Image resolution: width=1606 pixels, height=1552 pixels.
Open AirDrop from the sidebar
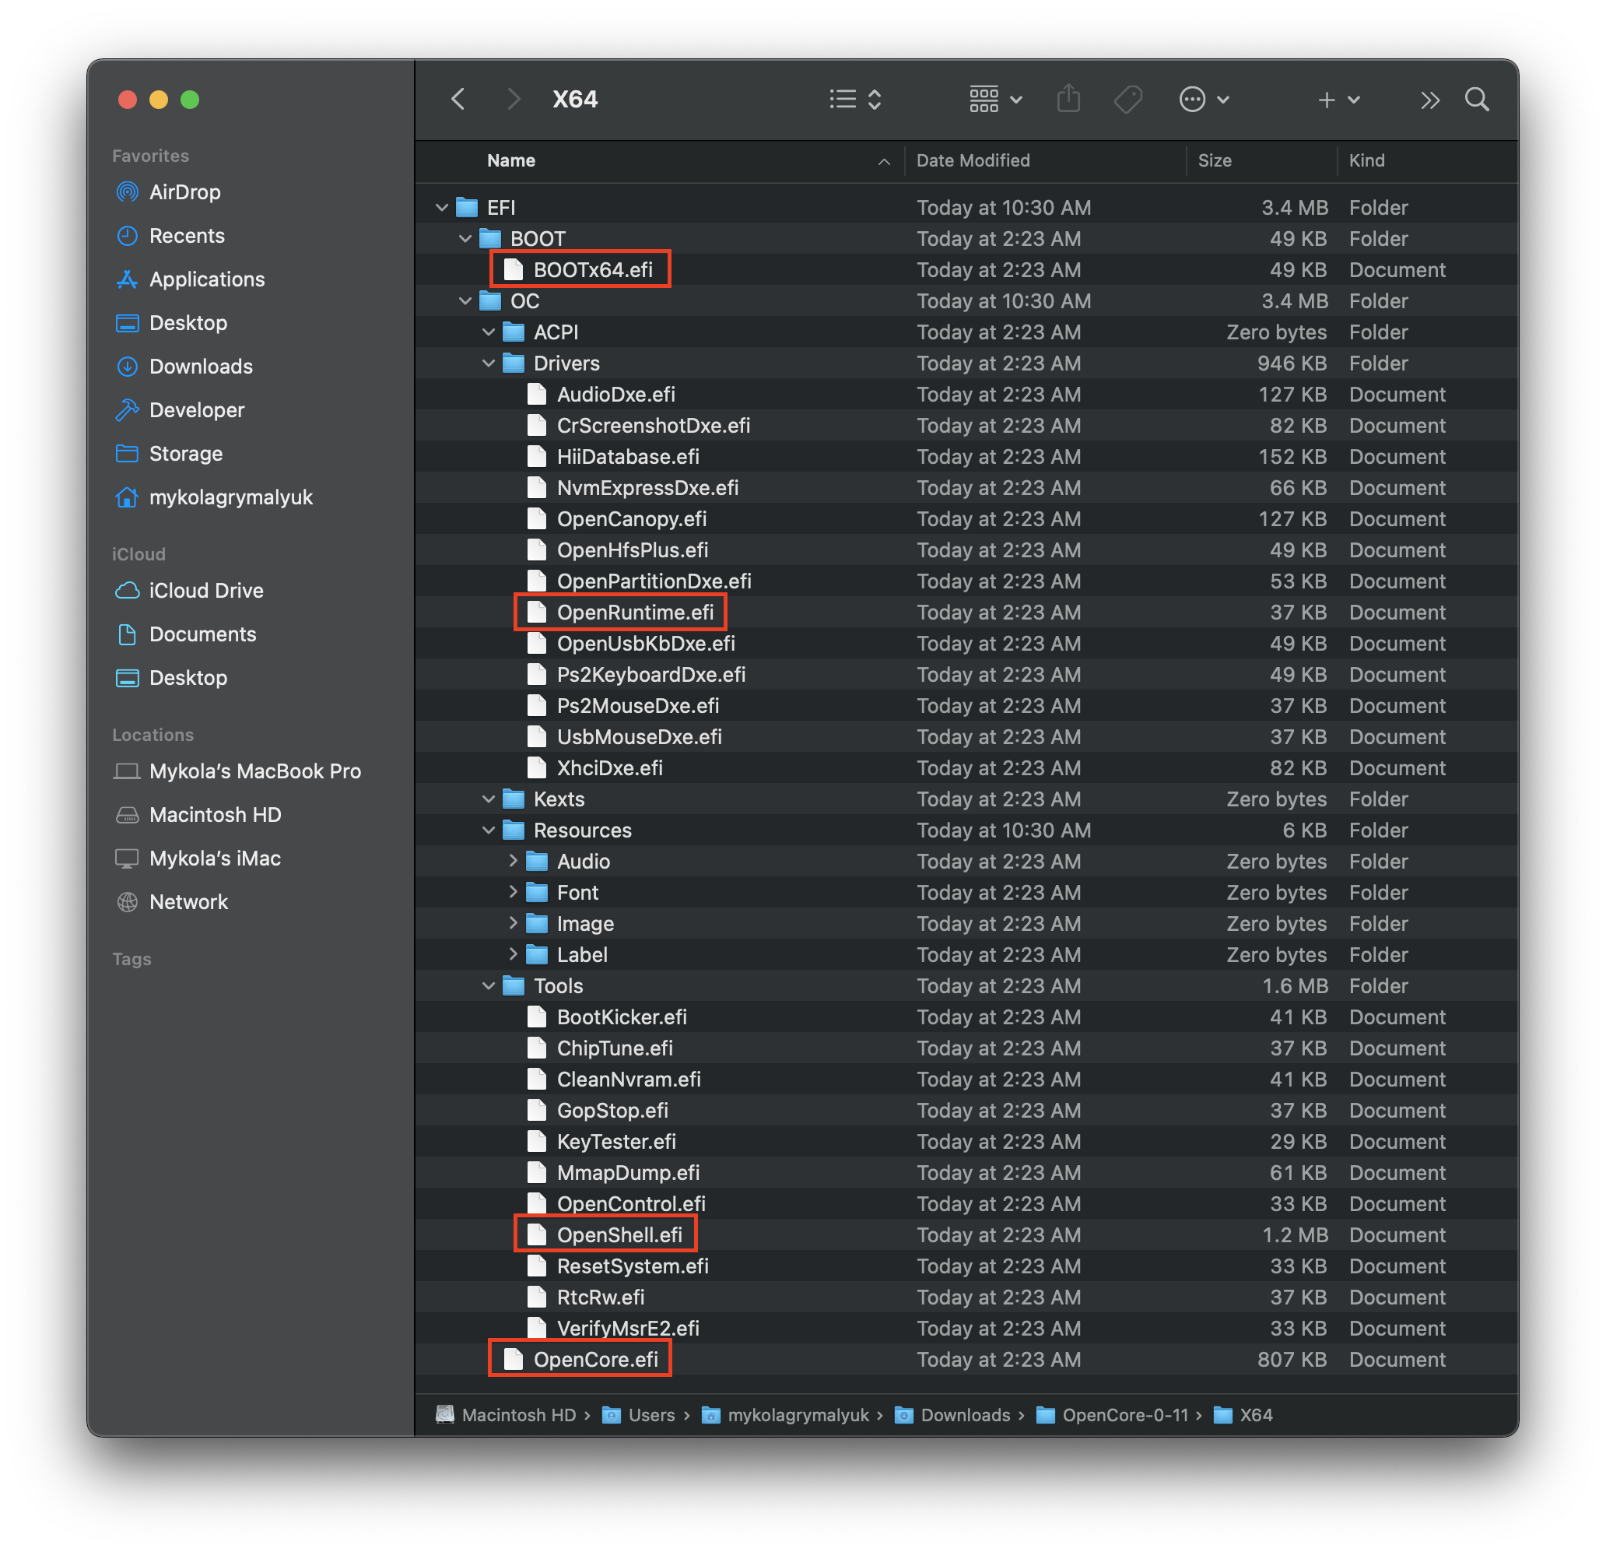tap(185, 191)
